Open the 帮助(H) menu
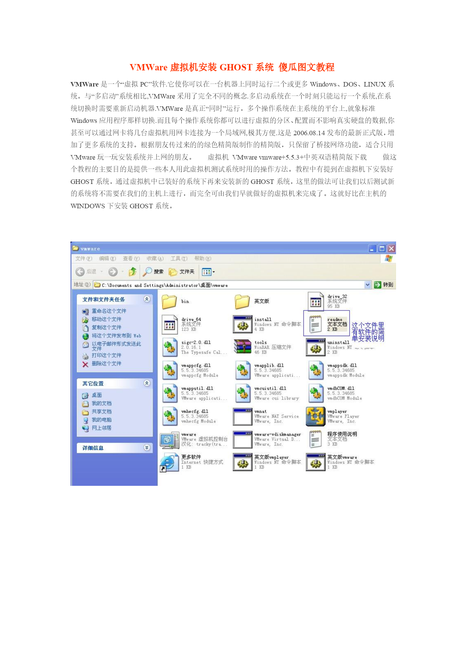Image resolution: width=465 pixels, height=657 pixels. click(203, 258)
